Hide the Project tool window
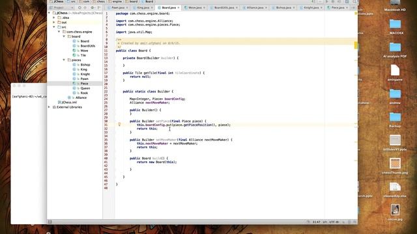Viewport: 417px width, 234px height. tap(99, 8)
